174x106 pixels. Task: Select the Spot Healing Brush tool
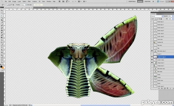(2, 25)
